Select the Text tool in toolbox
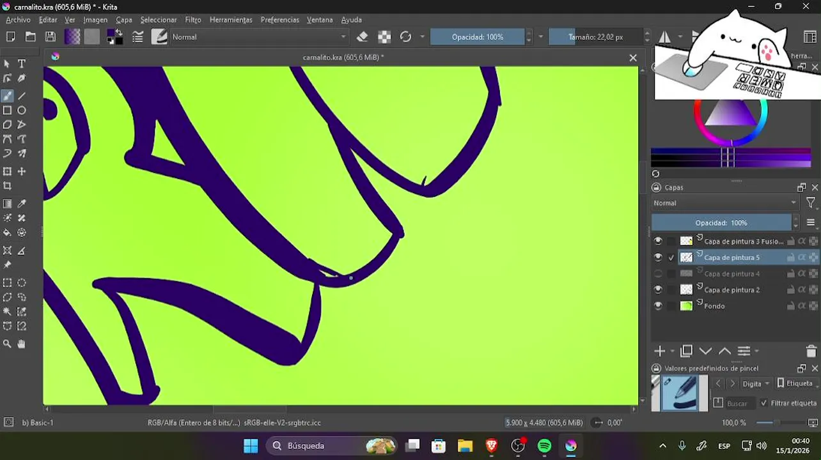 click(22, 64)
